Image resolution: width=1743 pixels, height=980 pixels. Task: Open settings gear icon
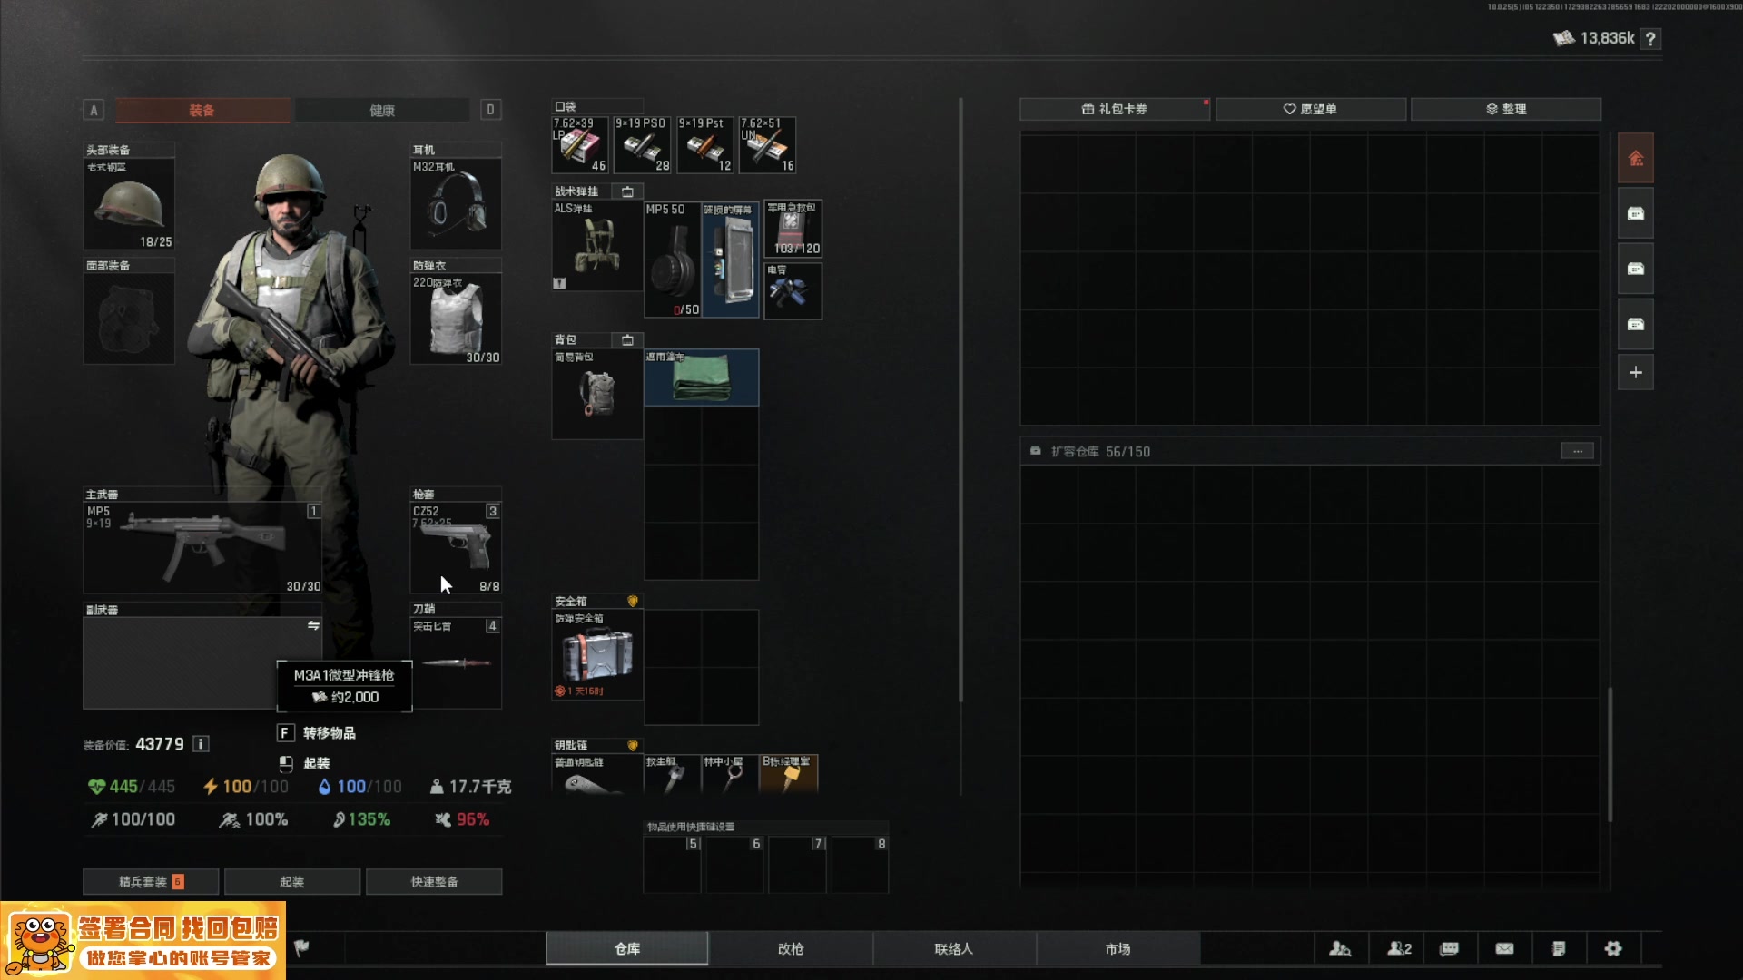[1613, 948]
